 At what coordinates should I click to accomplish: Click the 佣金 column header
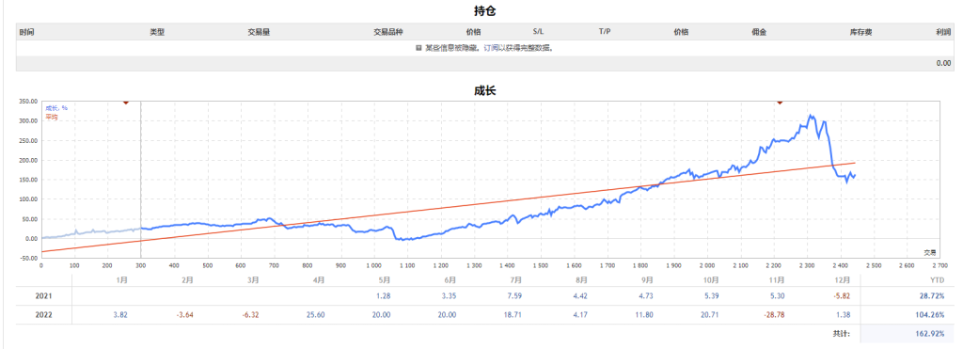[759, 32]
